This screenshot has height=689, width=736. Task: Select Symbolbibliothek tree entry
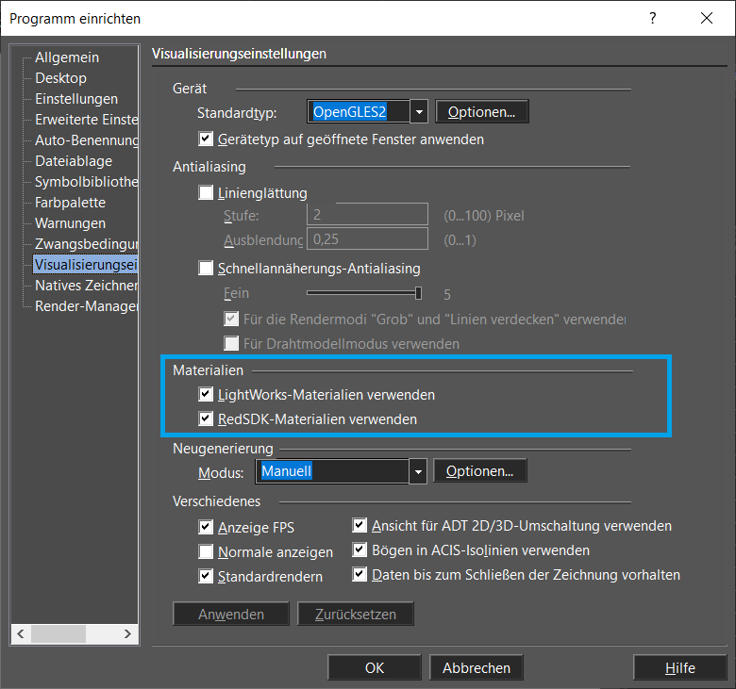click(x=87, y=182)
